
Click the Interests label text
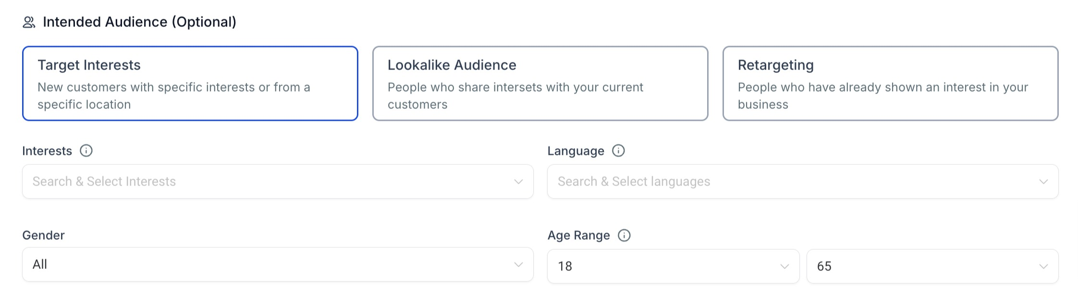tap(47, 151)
